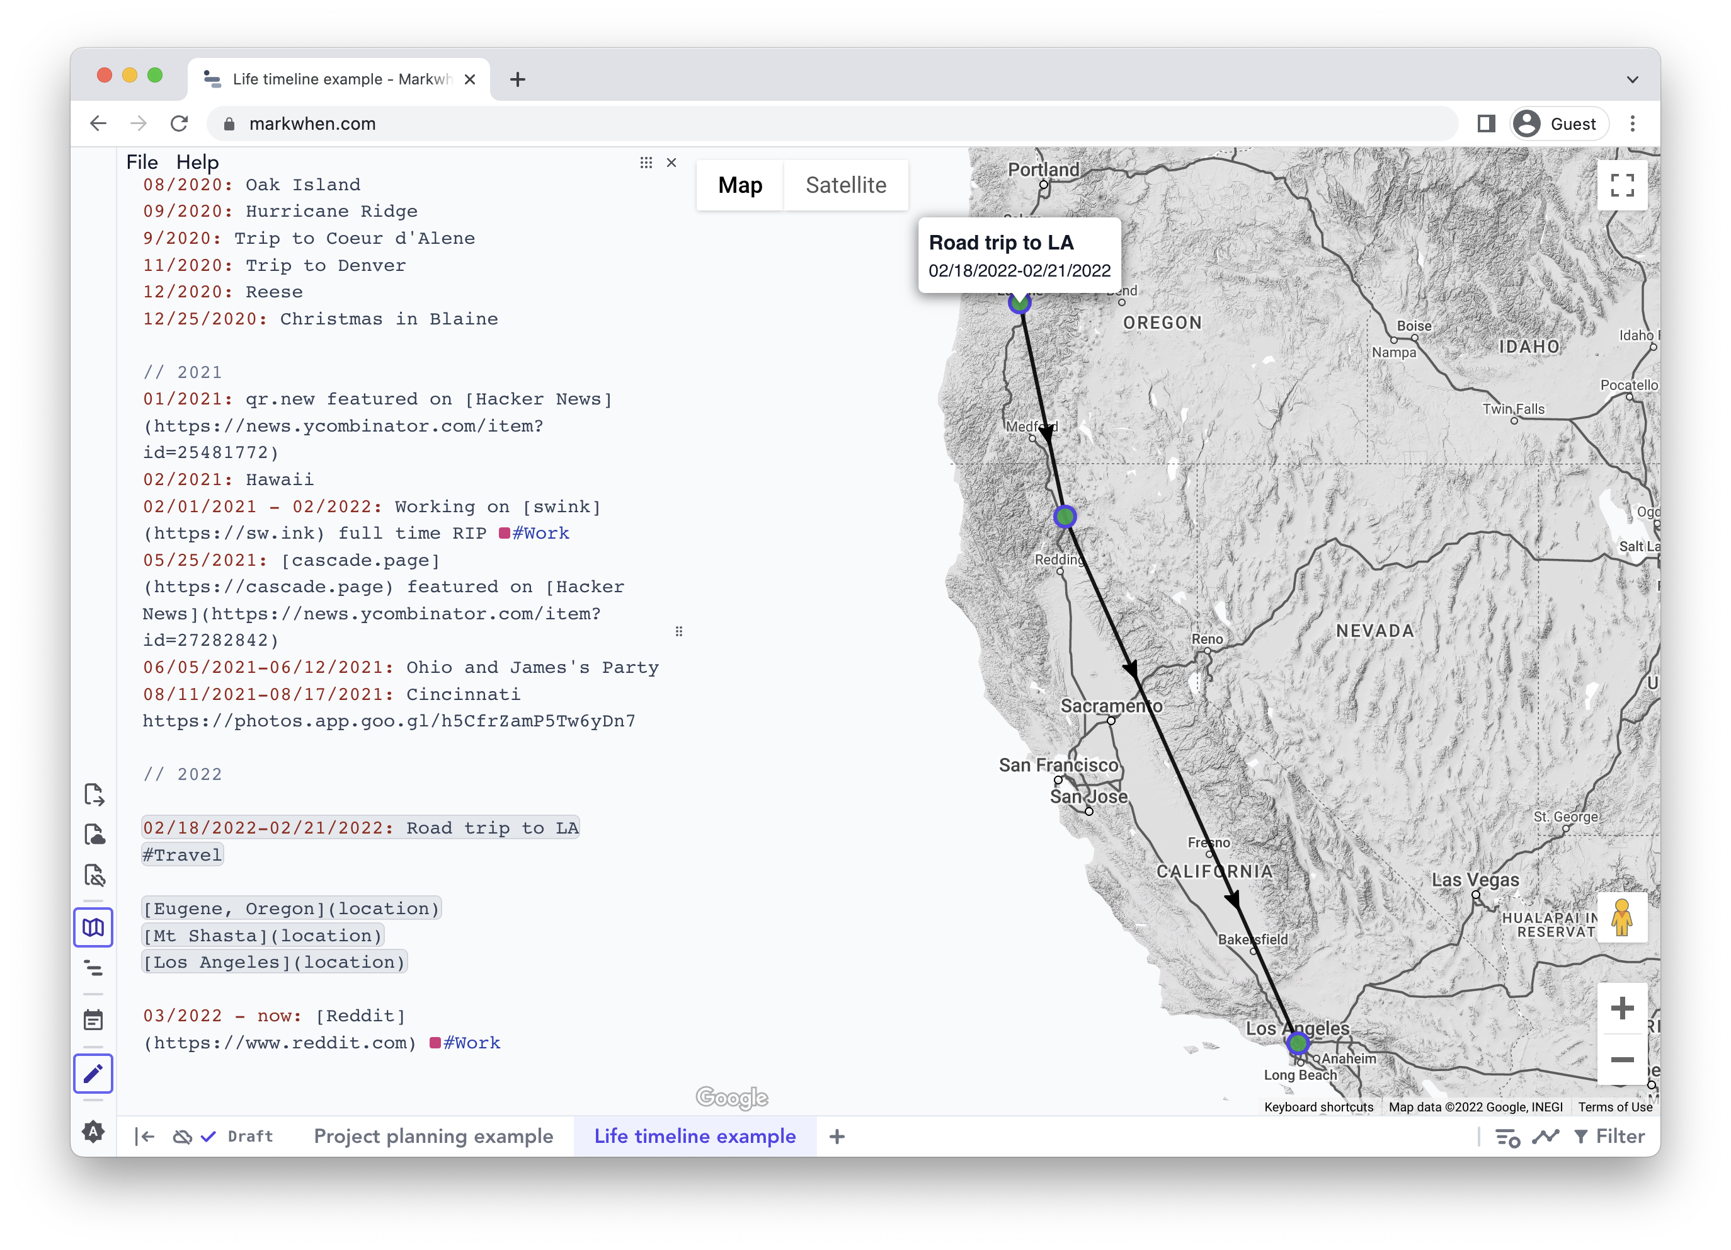Toggle fullscreen map view

(1622, 185)
